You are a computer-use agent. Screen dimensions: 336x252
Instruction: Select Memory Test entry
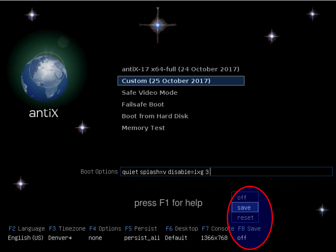pyautogui.click(x=143, y=128)
